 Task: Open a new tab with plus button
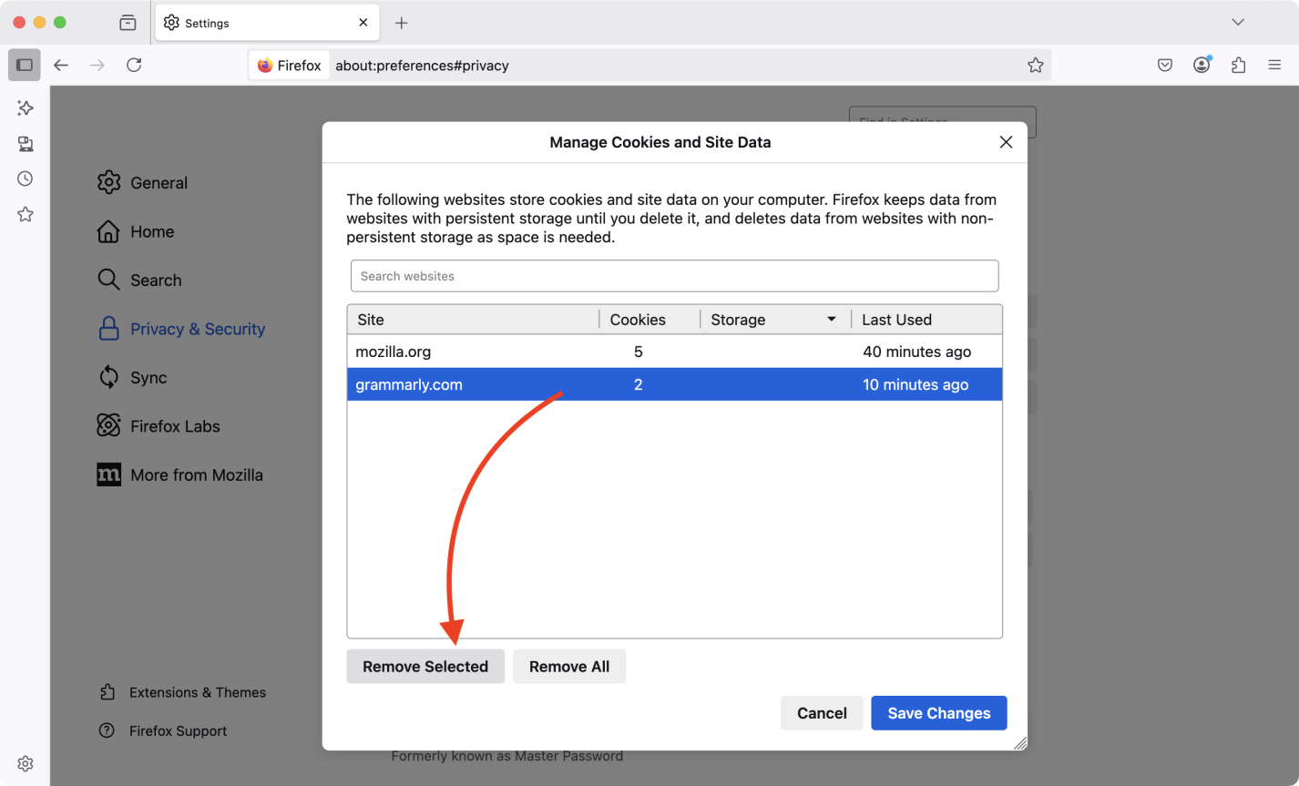pos(402,23)
